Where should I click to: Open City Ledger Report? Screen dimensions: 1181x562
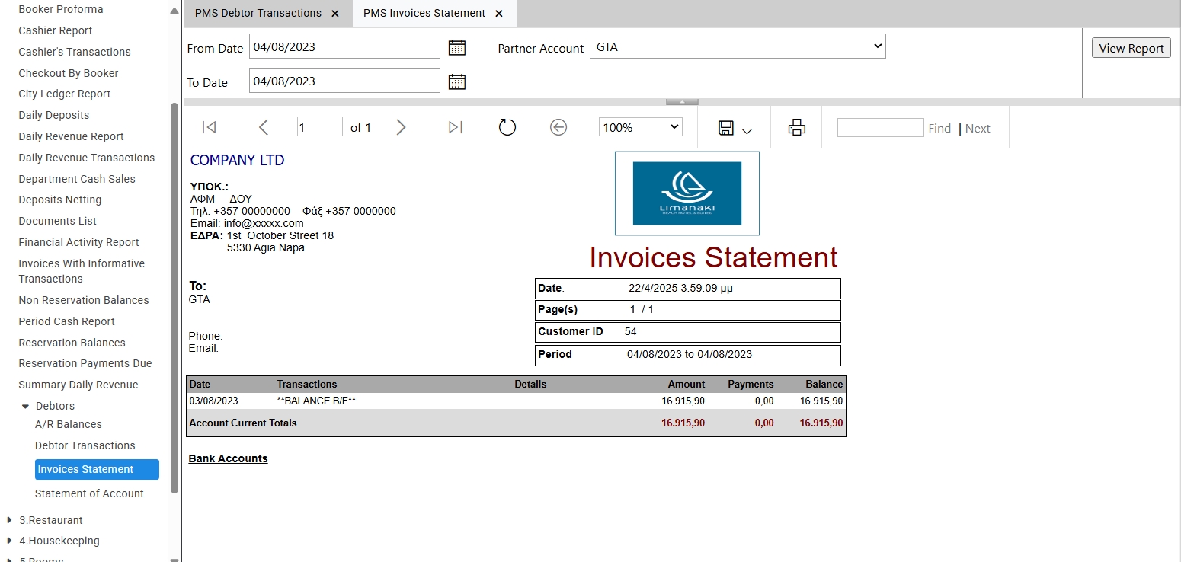click(x=65, y=94)
